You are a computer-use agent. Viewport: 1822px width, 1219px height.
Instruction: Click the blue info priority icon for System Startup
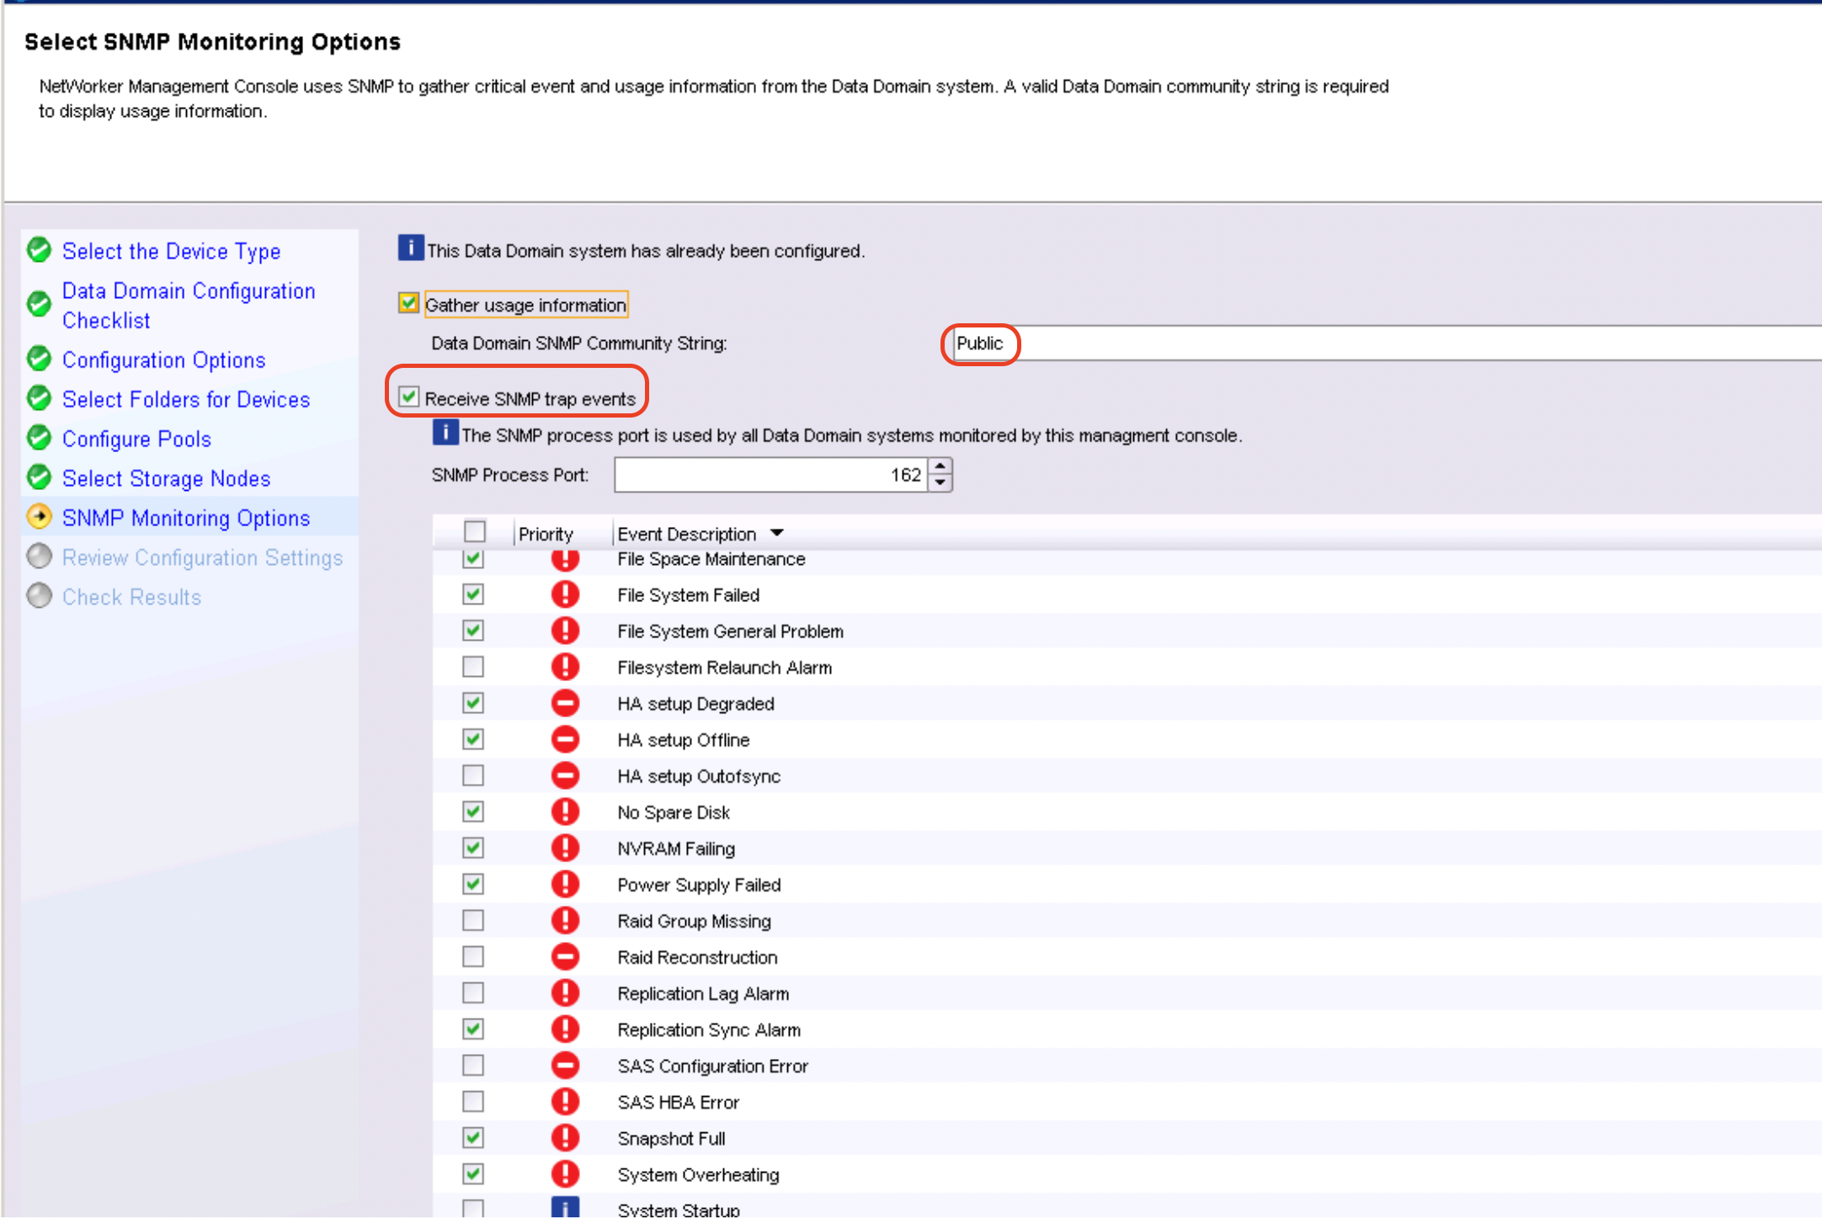click(565, 1208)
